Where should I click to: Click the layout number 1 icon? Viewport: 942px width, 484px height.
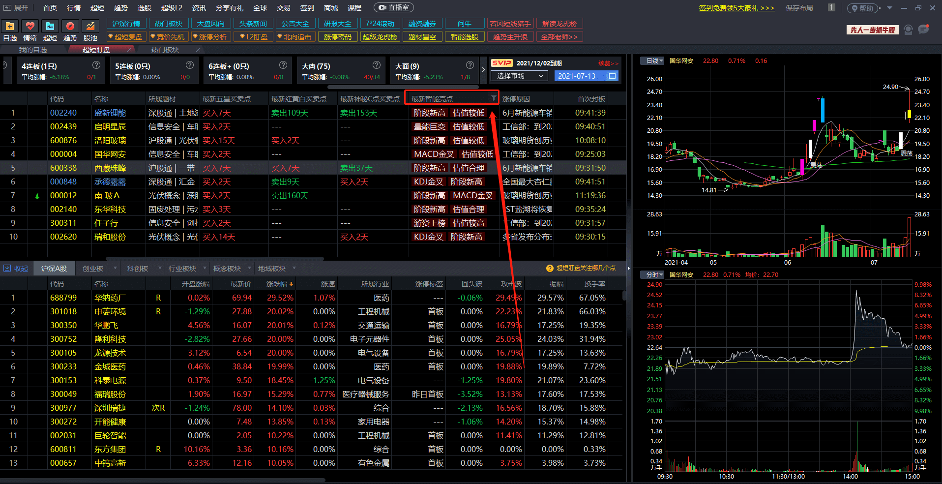[x=831, y=8]
